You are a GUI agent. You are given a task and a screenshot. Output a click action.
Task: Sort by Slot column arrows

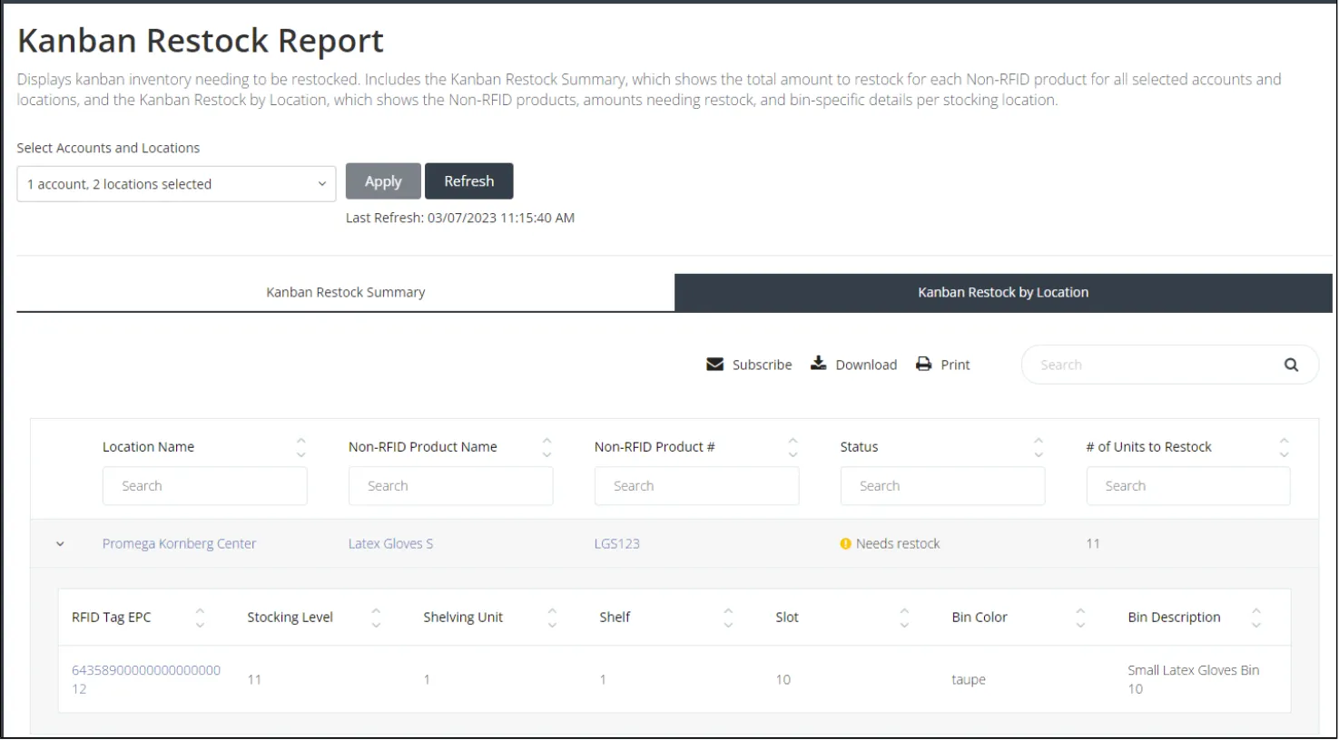pyautogui.click(x=904, y=618)
